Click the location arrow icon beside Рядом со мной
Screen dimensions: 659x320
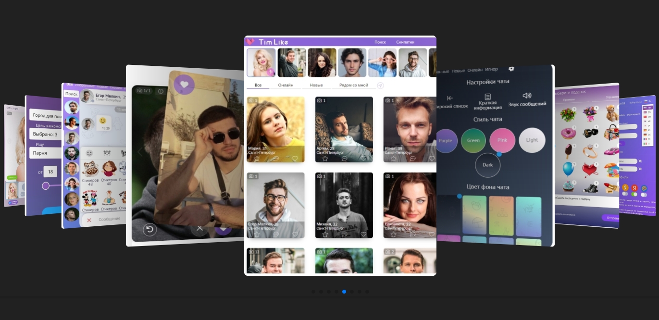point(380,86)
